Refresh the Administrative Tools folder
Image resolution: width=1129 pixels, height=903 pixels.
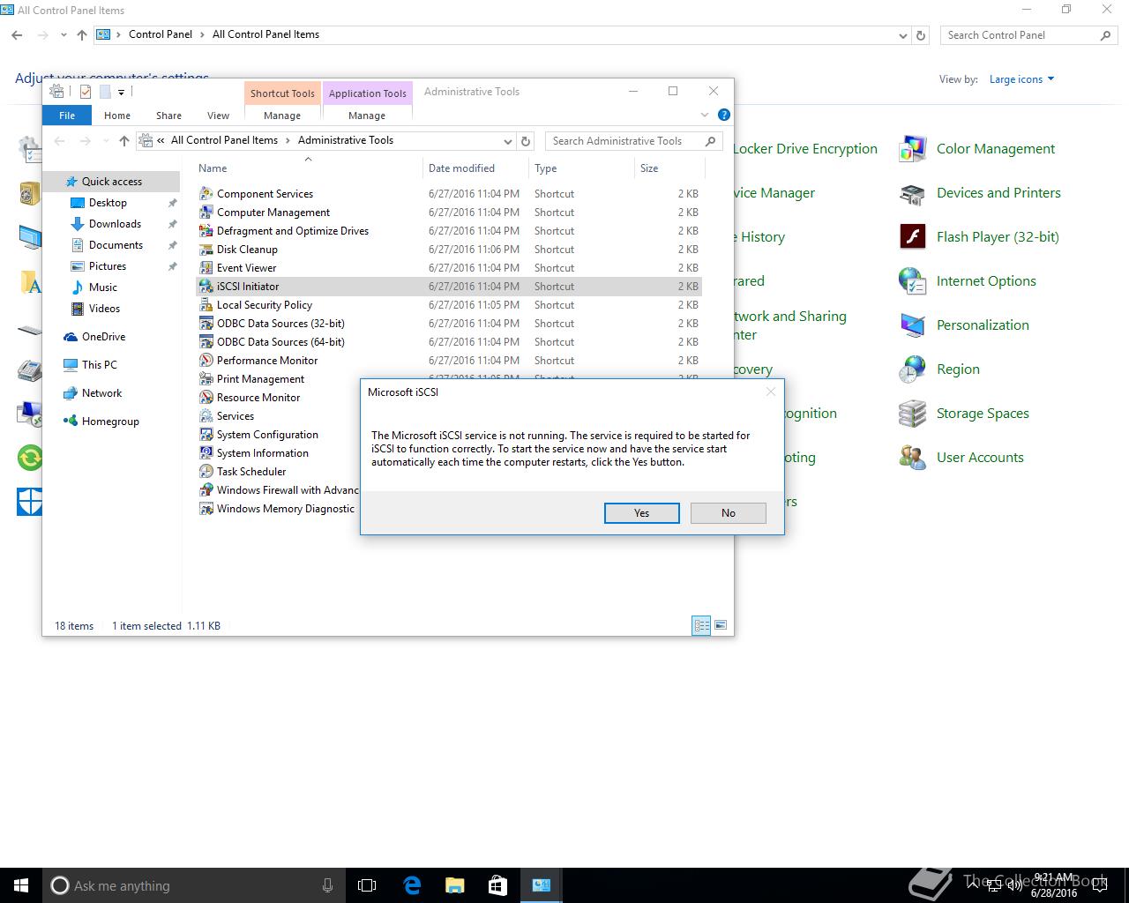(526, 141)
